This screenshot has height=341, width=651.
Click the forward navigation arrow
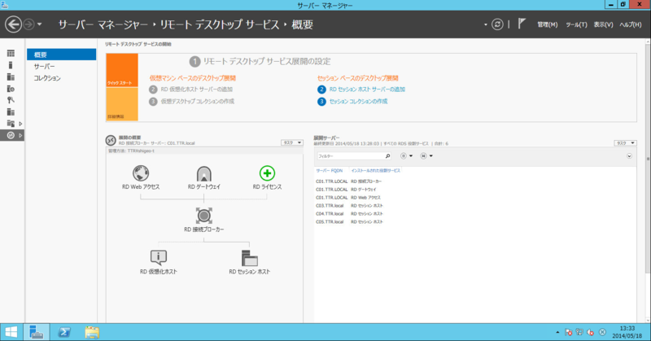coord(28,24)
